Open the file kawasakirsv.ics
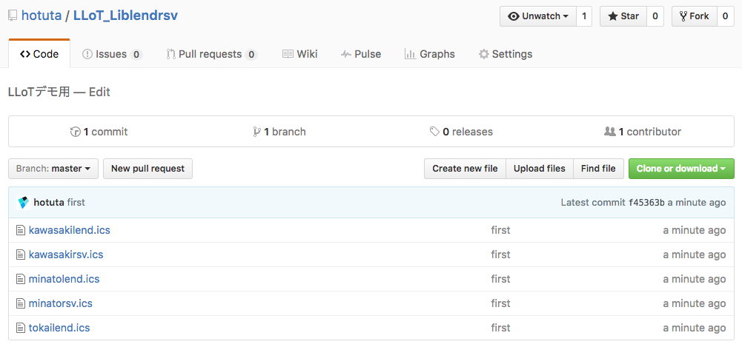 tap(66, 255)
